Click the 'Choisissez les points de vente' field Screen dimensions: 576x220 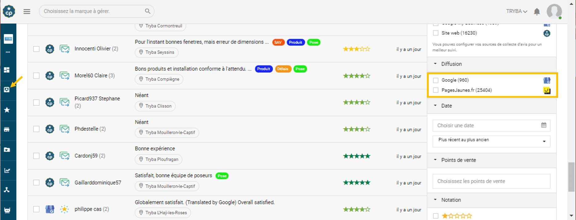pos(491,181)
